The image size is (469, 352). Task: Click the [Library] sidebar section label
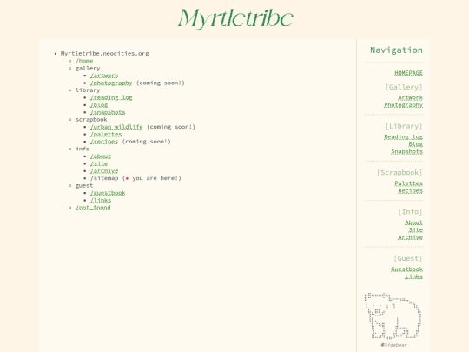coord(404,126)
